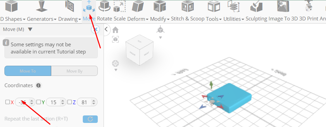This screenshot has height=127, width=326.
Task: Expand the Move (M) dropdown triangle
Action: [30, 30]
